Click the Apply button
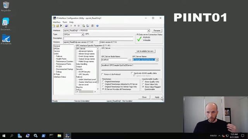The image size is (248, 139). tap(157, 97)
